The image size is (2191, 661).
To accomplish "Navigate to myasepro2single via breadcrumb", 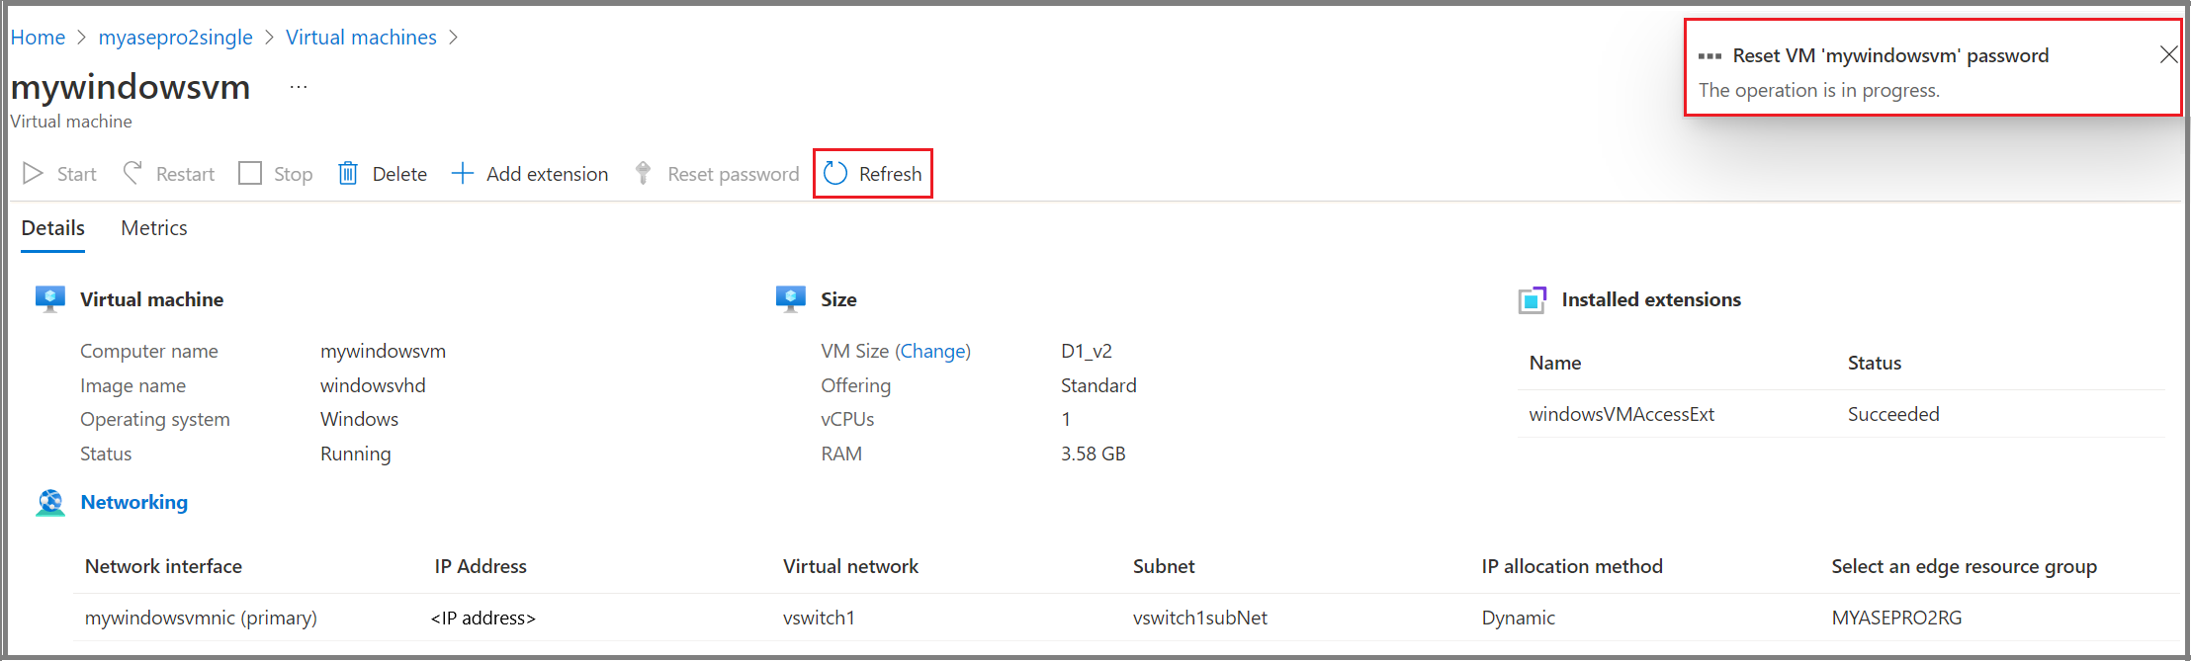I will (x=175, y=37).
